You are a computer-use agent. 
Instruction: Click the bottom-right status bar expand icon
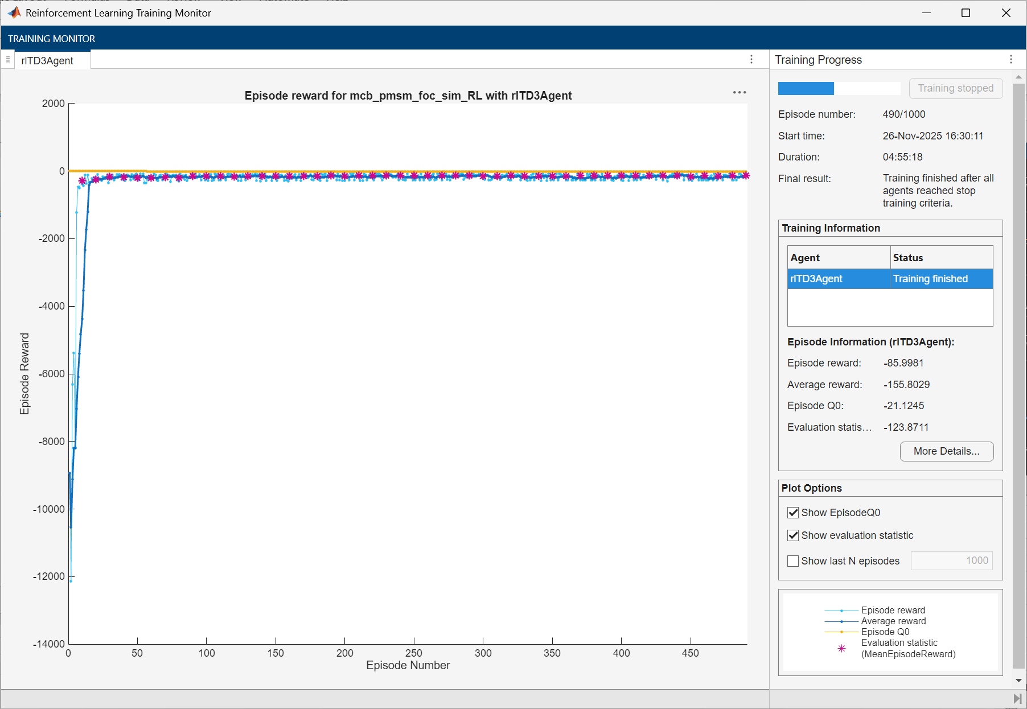(x=1017, y=699)
